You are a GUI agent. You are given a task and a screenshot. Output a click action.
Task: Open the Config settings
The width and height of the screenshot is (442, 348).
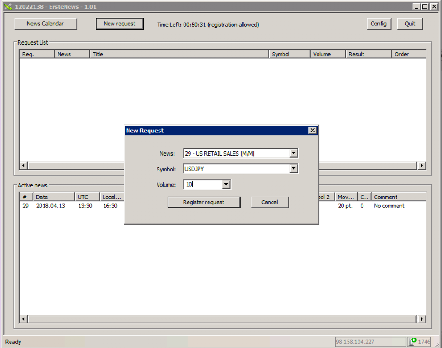coord(378,24)
